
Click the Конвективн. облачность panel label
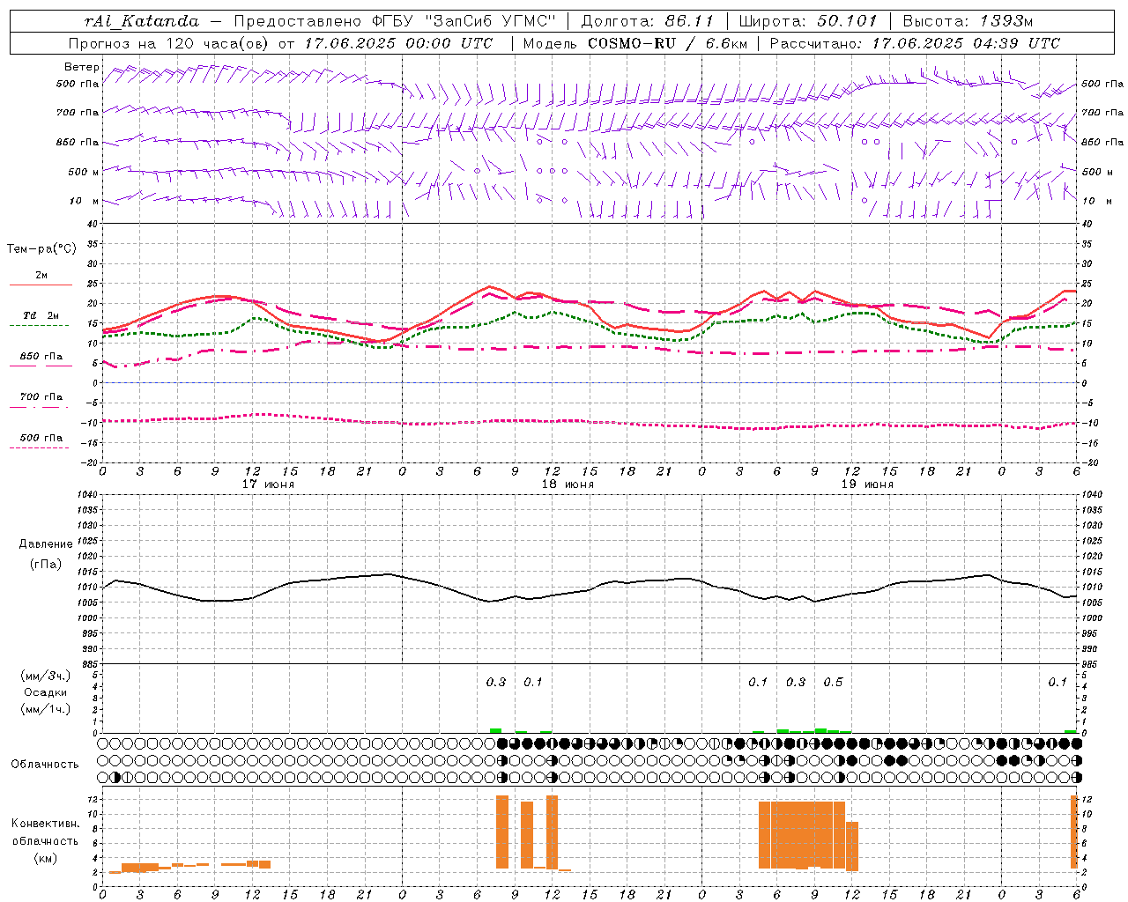pos(45,840)
